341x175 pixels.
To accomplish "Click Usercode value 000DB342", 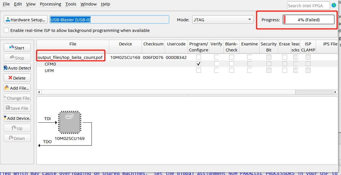I will coord(176,57).
